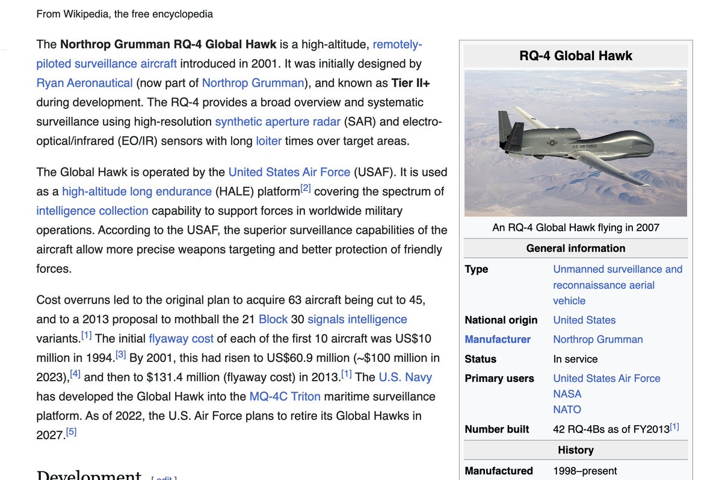Jump to citation [5] after 2027
722x480 pixels.
[x=71, y=431]
